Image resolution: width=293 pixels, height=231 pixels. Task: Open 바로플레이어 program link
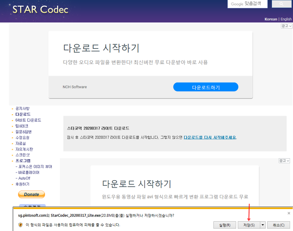(x=29, y=172)
